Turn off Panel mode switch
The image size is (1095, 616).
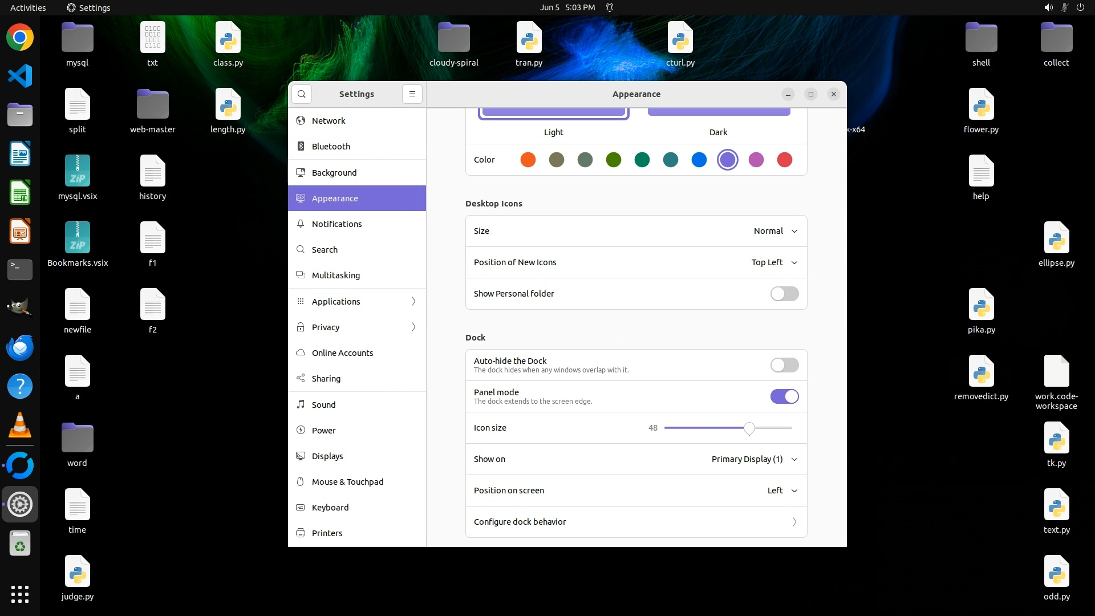(x=784, y=396)
